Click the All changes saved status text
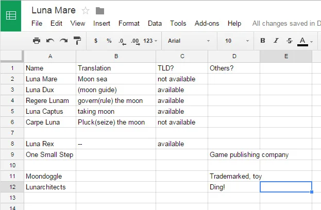This screenshot has width=321, height=210. [x=286, y=23]
